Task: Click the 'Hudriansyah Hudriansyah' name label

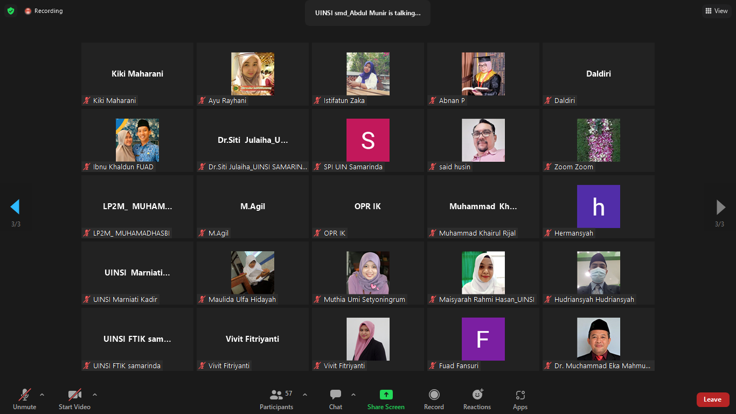Action: (x=594, y=299)
